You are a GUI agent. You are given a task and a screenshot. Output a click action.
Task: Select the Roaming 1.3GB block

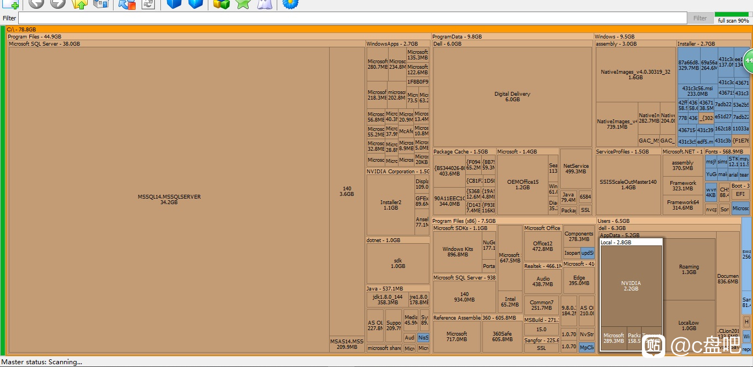tap(689, 270)
